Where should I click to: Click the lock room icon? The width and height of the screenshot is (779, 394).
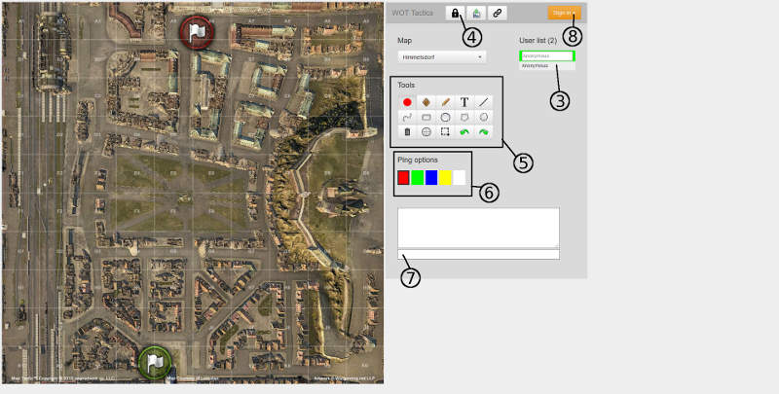pos(455,13)
